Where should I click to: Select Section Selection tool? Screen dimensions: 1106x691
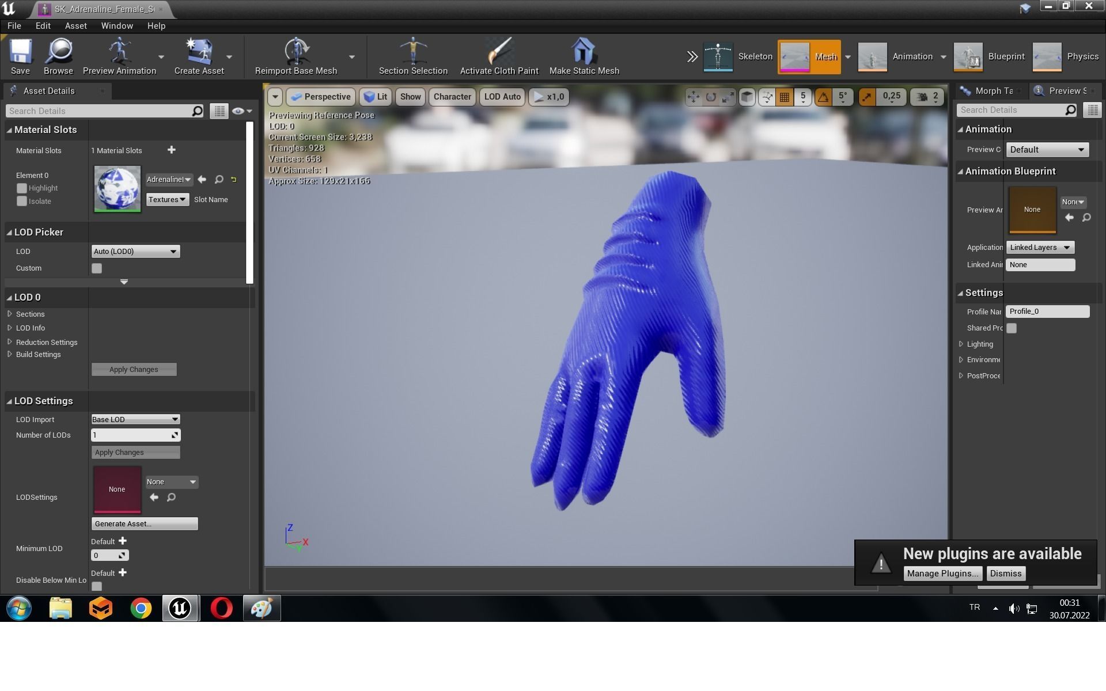click(x=412, y=52)
